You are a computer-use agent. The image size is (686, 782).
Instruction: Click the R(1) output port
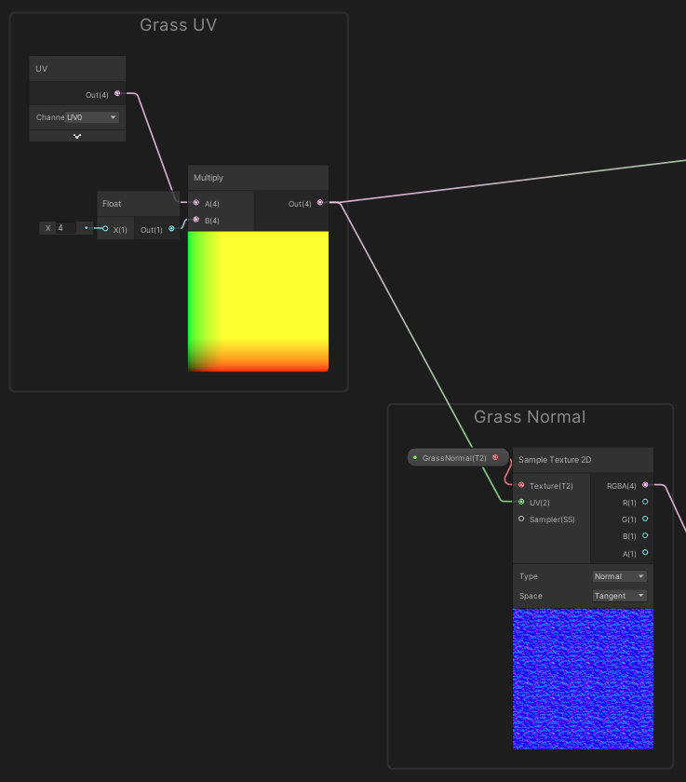click(645, 502)
